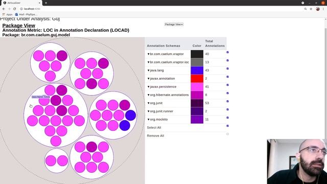The width and height of the screenshot is (327, 184).
Task: Click the java.lang total count 43
Action: coord(207,71)
